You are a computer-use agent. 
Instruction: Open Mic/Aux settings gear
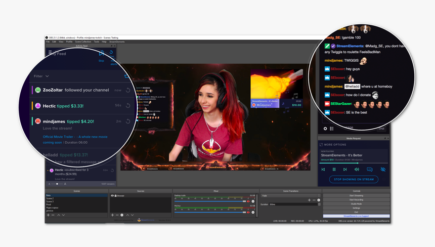click(x=253, y=212)
